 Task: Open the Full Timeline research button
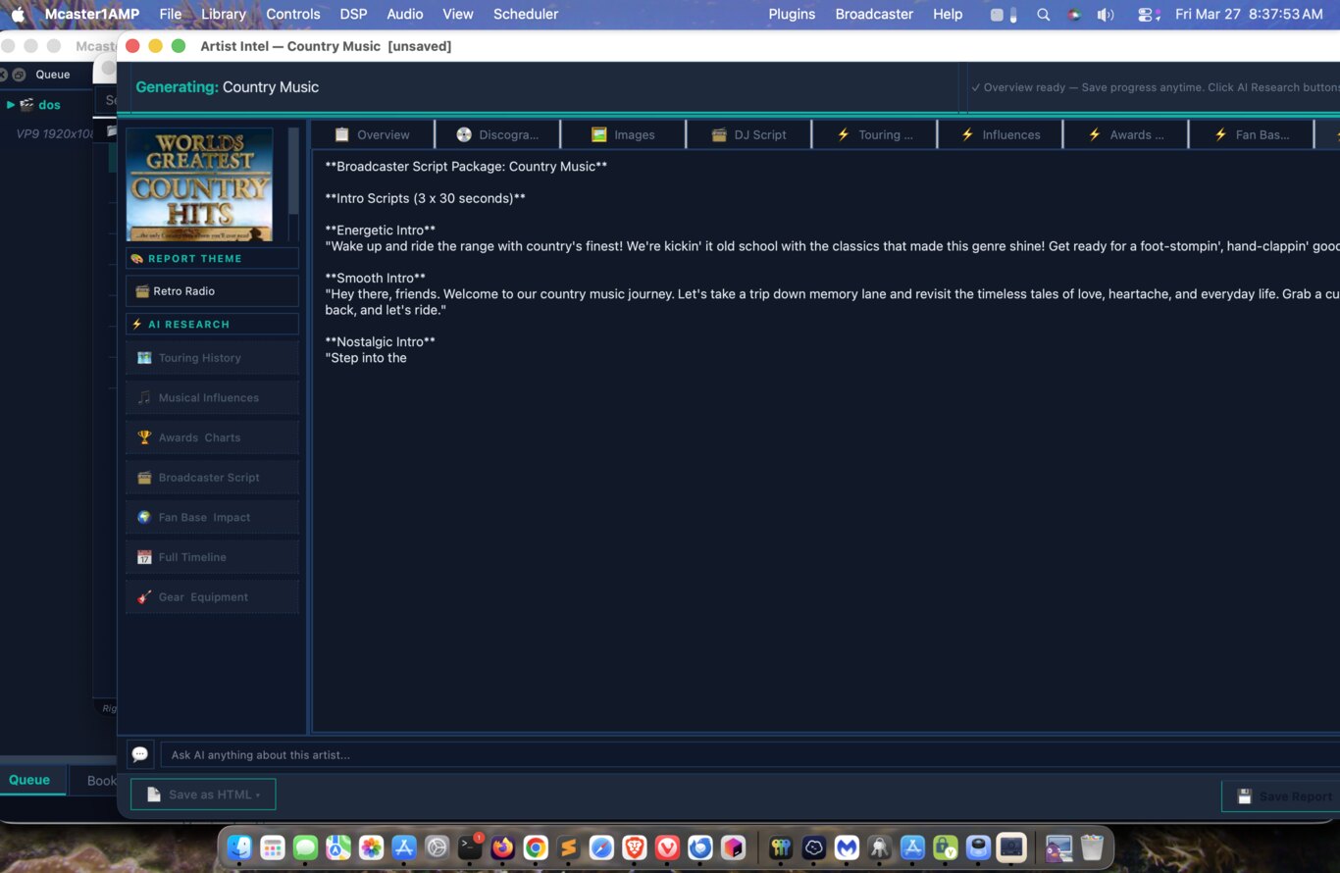212,557
